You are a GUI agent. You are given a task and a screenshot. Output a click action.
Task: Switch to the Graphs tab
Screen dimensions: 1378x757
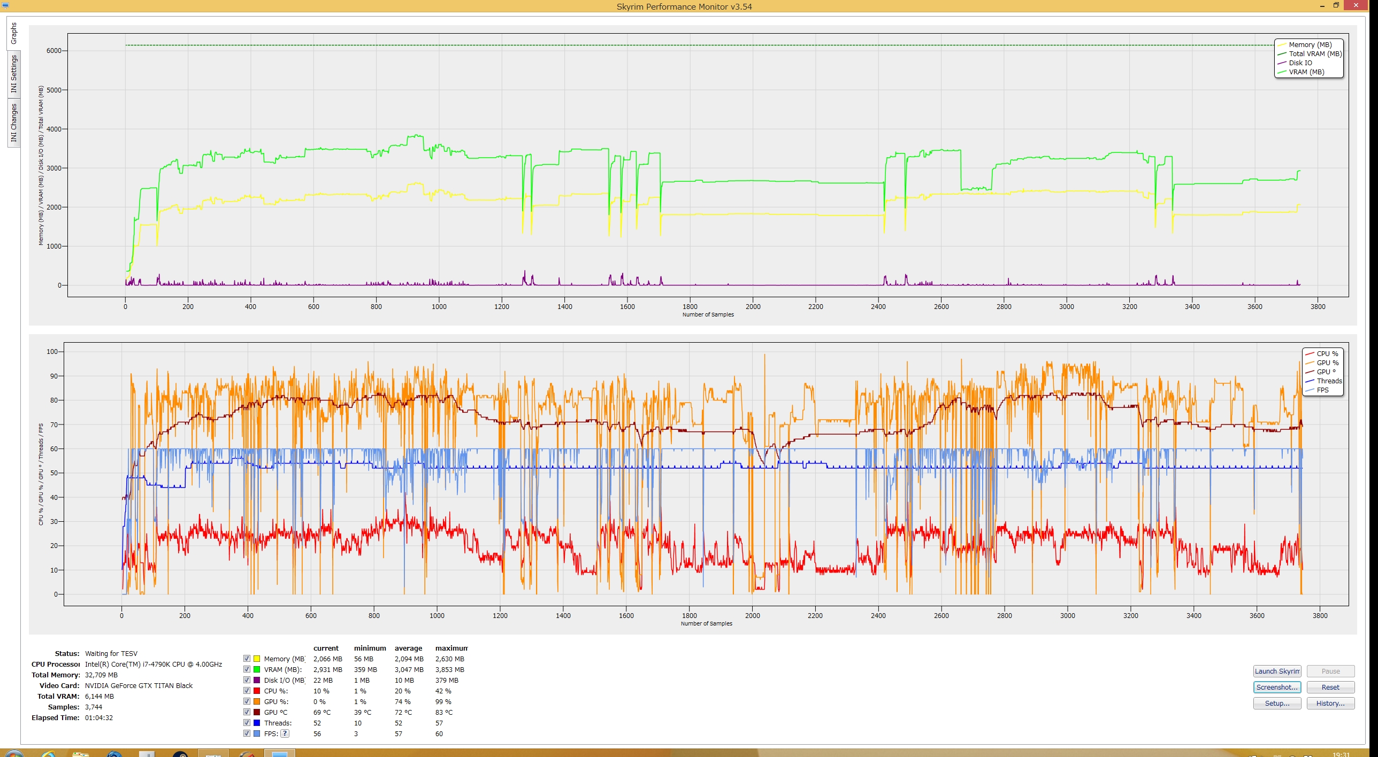pyautogui.click(x=13, y=33)
